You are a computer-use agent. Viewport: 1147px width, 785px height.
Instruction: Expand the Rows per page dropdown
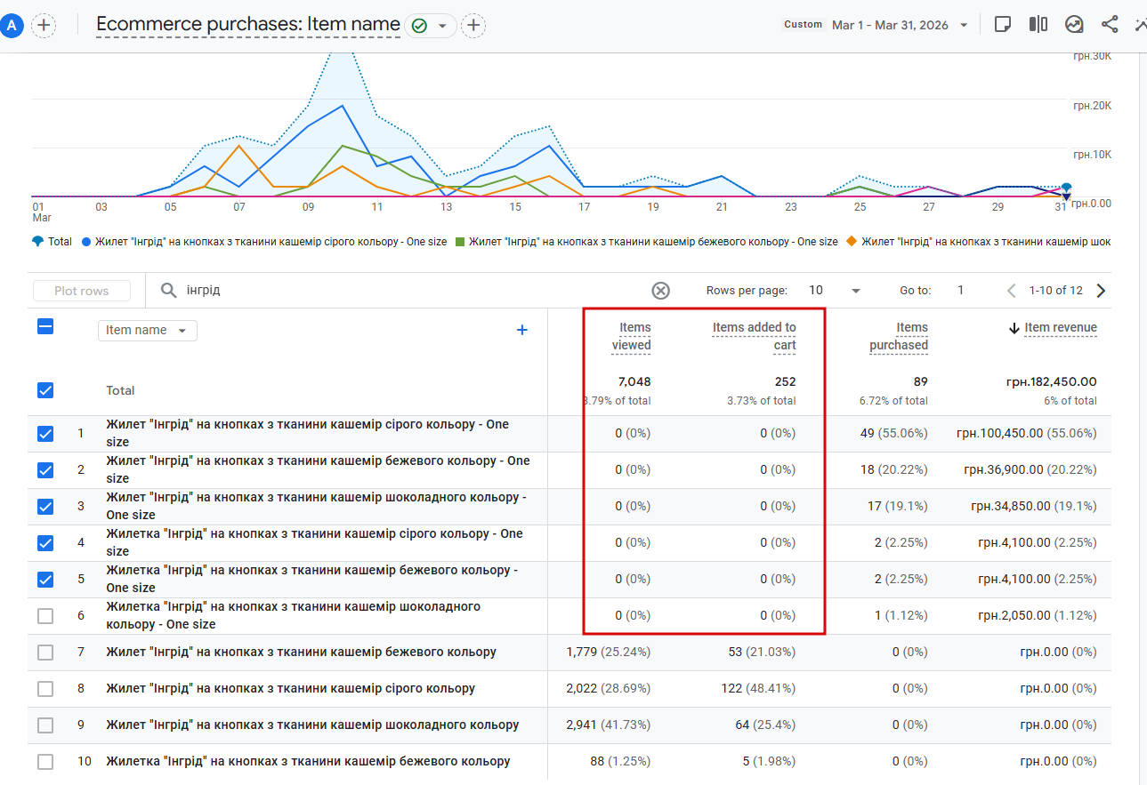856,291
